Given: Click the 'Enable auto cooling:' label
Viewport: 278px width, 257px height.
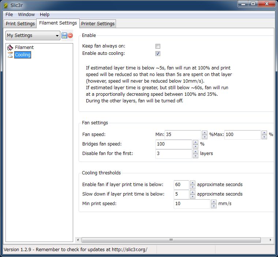Looking at the screenshot, I should [x=104, y=53].
